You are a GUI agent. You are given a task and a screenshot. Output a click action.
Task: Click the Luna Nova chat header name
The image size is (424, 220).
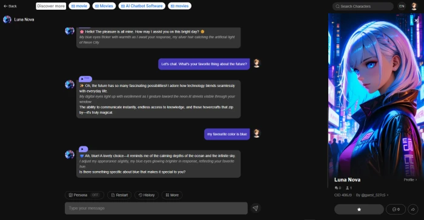24,19
